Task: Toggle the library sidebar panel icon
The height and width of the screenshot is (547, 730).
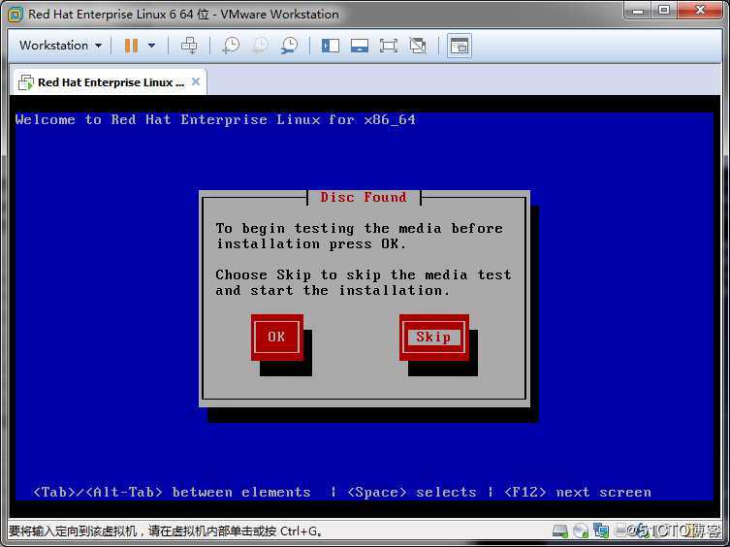Action: [x=330, y=46]
